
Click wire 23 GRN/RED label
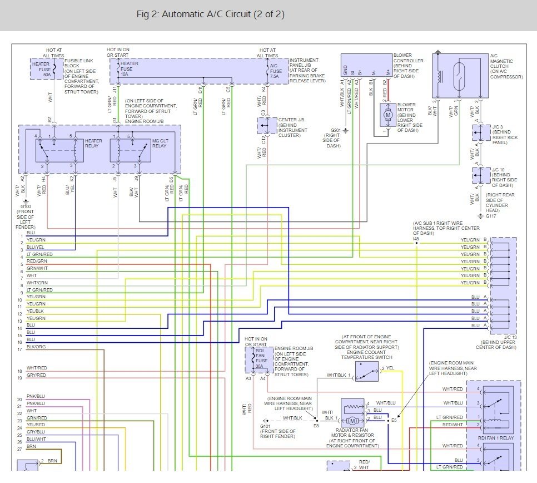(x=37, y=418)
